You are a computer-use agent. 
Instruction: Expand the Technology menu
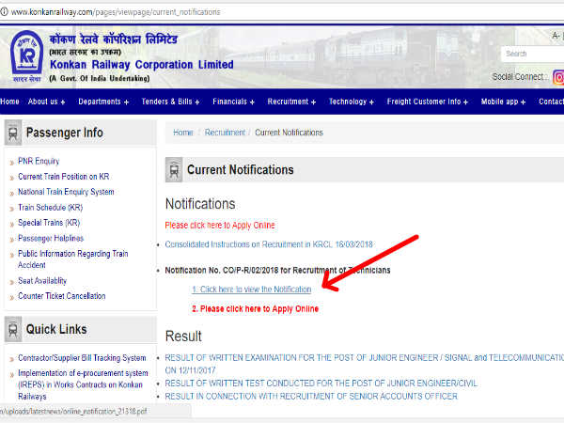click(x=351, y=102)
